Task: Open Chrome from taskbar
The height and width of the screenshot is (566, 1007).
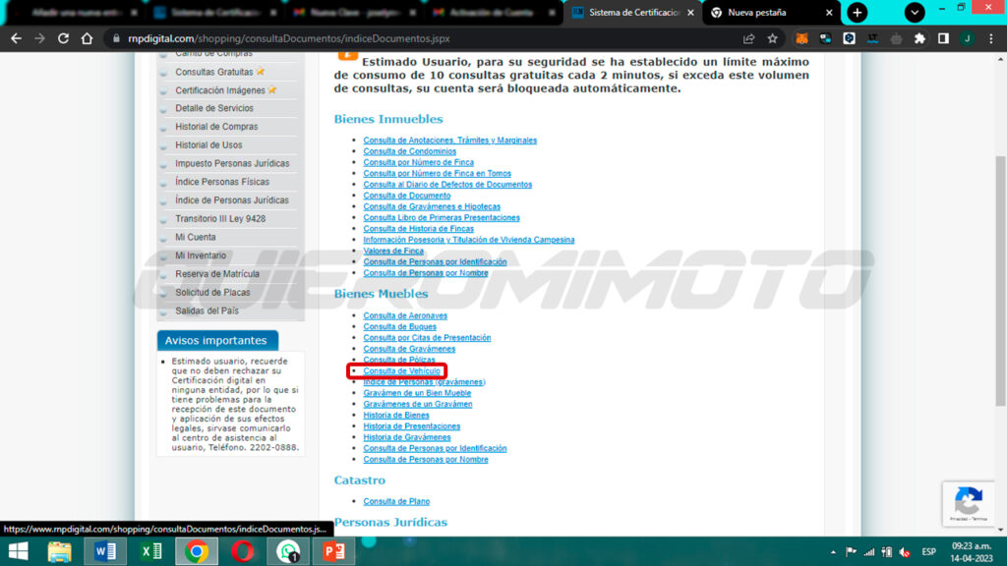Action: click(197, 551)
